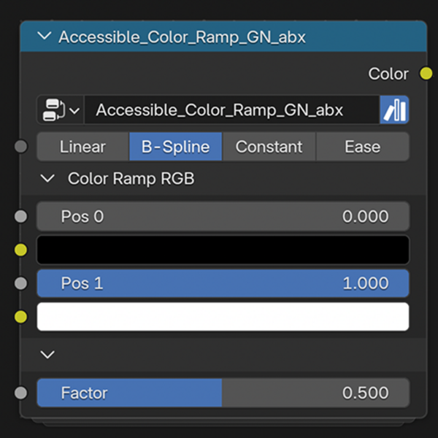This screenshot has height=438, width=438.
Task: Open the black color swatch picker
Action: pyautogui.click(x=223, y=250)
